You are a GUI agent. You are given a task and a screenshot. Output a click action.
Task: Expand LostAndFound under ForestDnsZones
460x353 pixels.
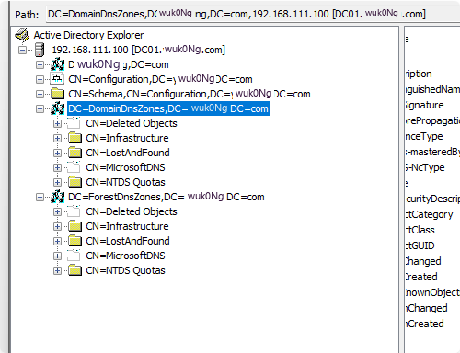(57, 241)
